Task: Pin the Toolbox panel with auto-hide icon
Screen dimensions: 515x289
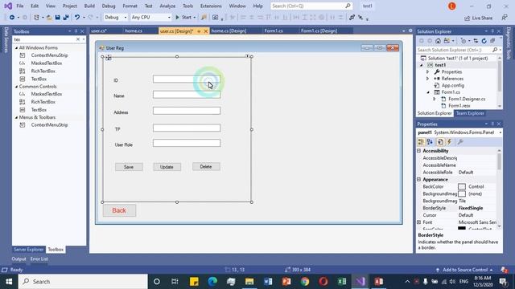Action: pos(76,31)
